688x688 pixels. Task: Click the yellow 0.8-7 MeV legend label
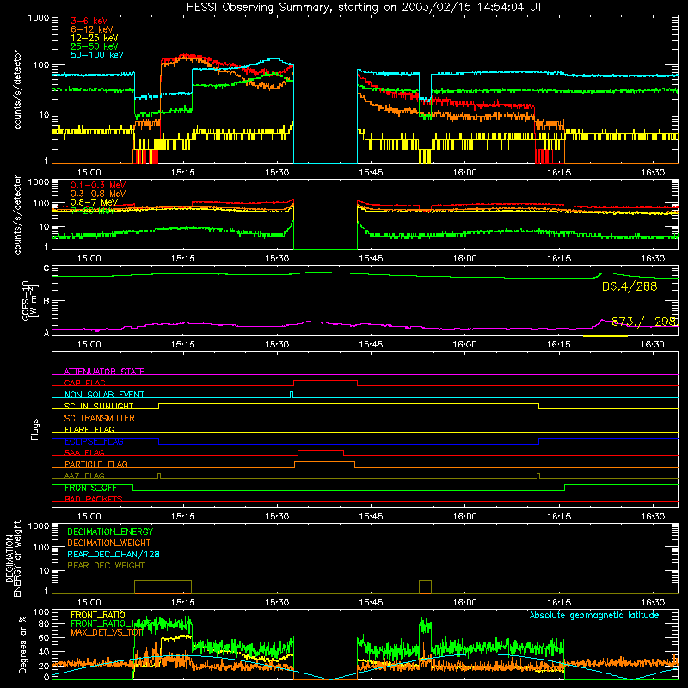(x=94, y=202)
